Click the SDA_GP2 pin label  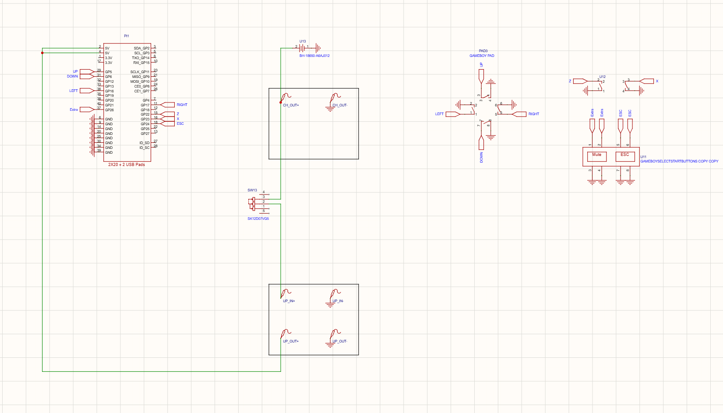click(x=141, y=48)
